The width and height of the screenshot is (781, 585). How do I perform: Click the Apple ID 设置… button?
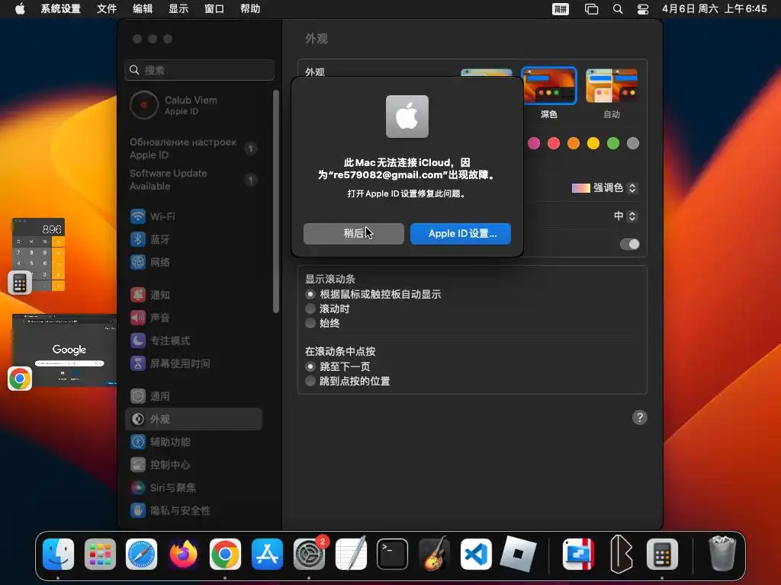(x=461, y=234)
